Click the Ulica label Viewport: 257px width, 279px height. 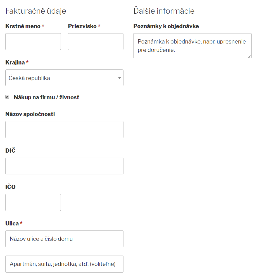12,223
